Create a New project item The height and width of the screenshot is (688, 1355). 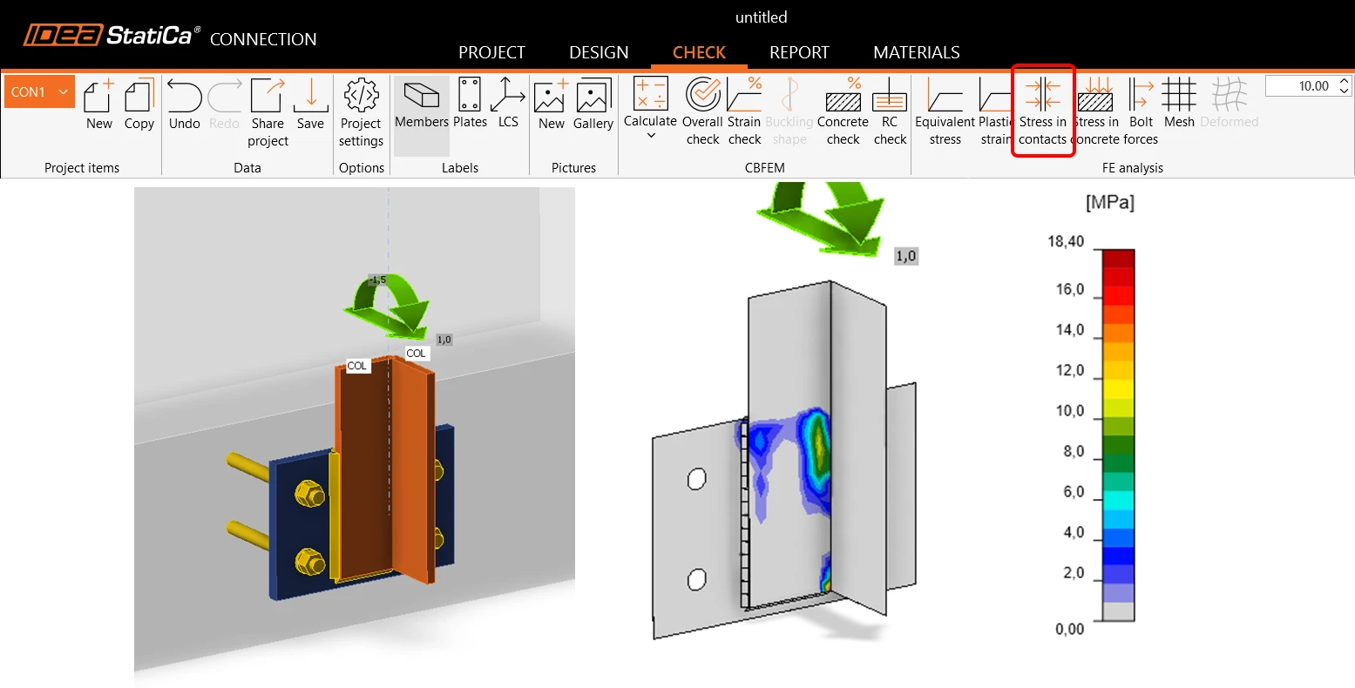pyautogui.click(x=99, y=105)
